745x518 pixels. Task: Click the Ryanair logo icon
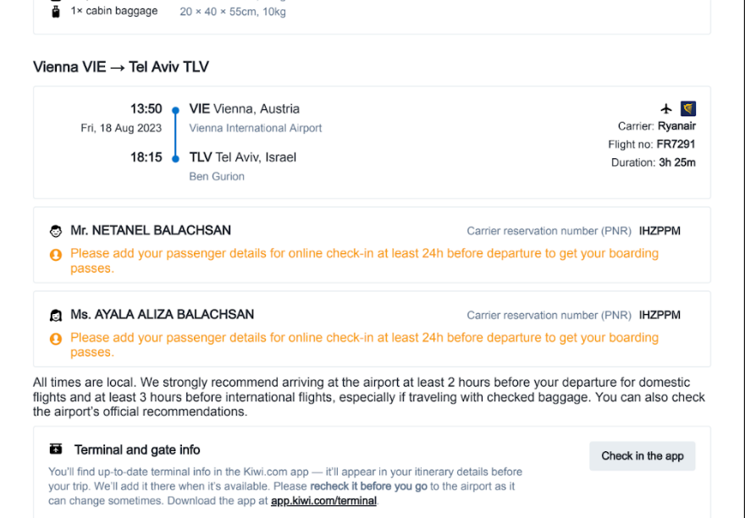coord(688,108)
